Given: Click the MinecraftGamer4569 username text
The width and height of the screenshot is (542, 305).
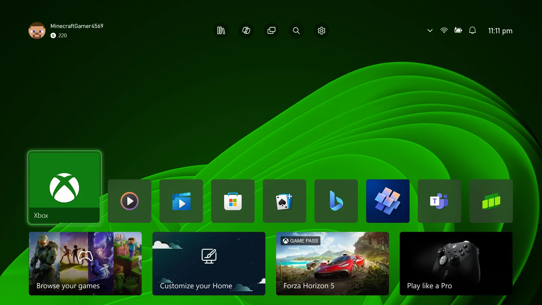Looking at the screenshot, I should [77, 26].
